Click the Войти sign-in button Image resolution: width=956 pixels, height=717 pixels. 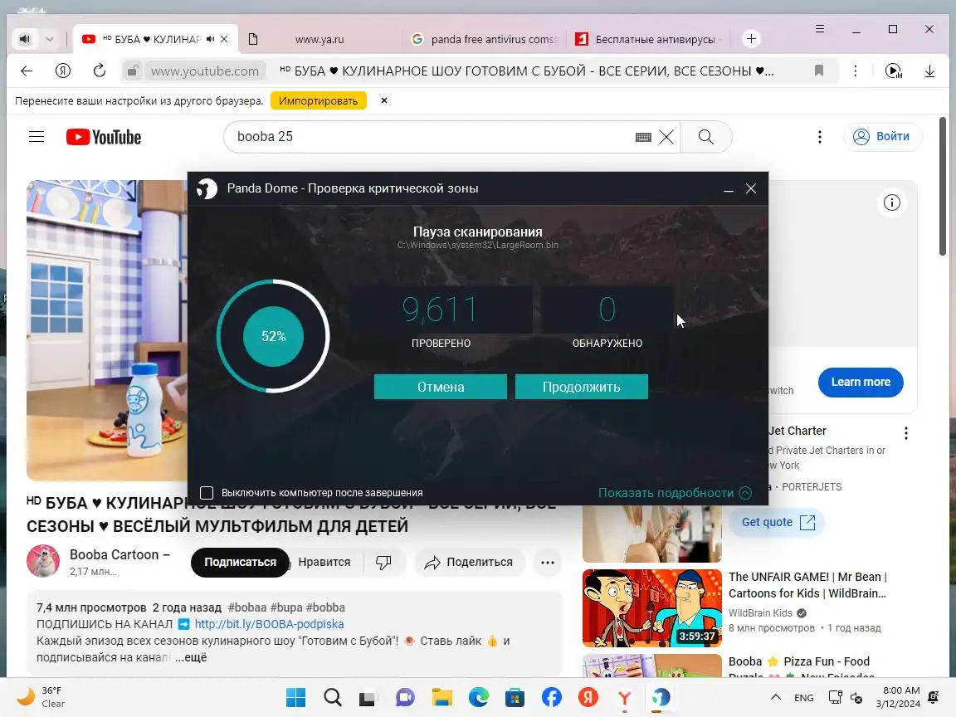coord(881,137)
